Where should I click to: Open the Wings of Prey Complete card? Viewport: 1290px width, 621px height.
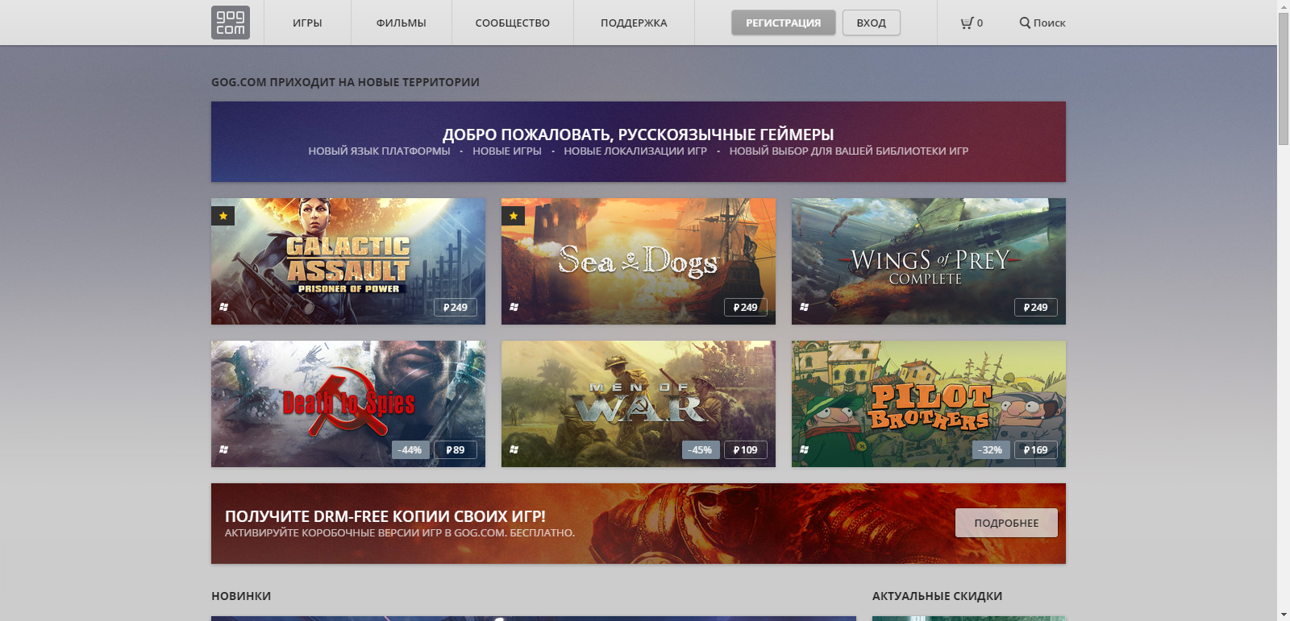(x=929, y=261)
